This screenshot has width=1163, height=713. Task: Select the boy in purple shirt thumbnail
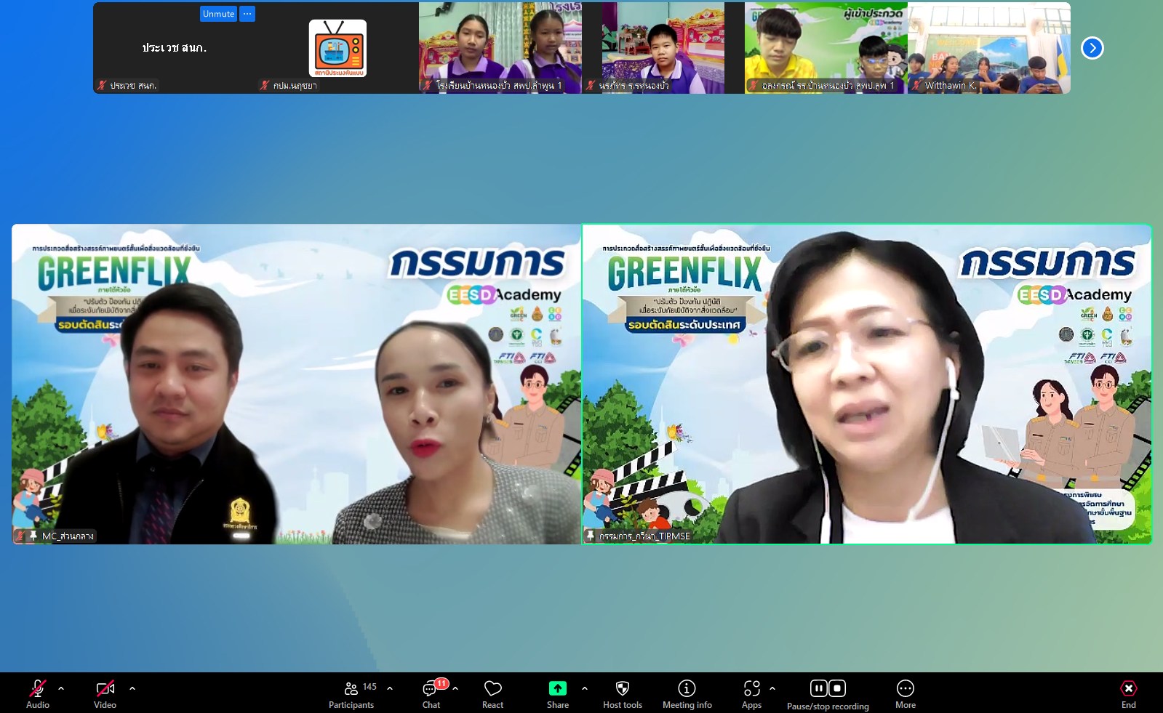[x=663, y=48]
